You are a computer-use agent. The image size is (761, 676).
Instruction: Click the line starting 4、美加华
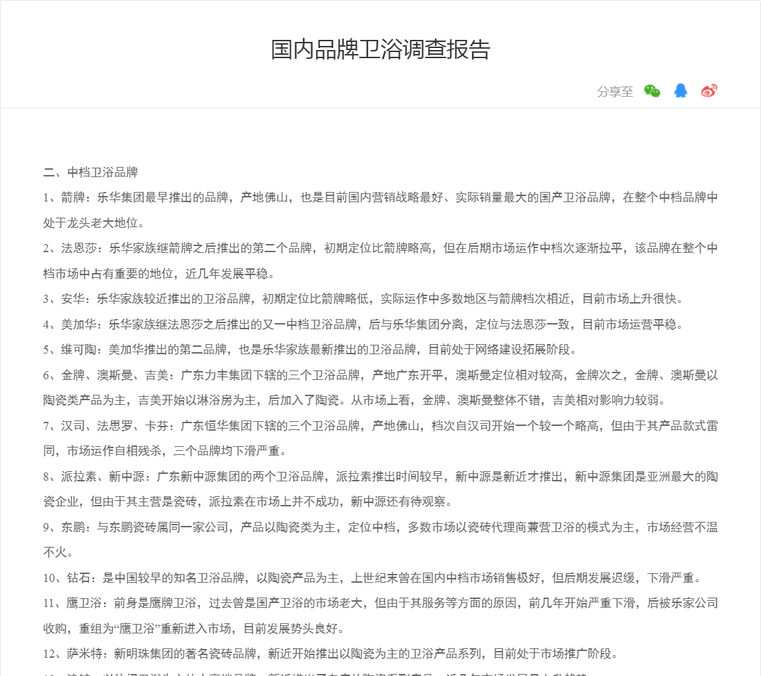pos(363,324)
